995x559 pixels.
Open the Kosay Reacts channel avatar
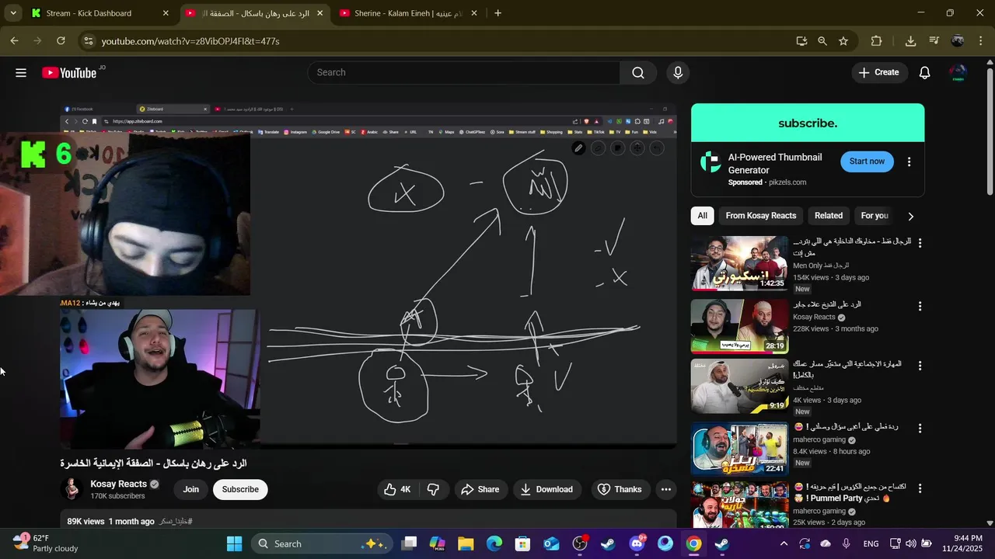tap(72, 488)
